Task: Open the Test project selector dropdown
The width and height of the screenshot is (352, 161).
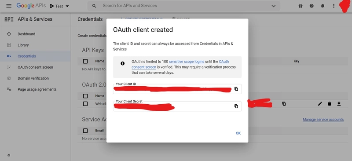Action: (x=59, y=6)
